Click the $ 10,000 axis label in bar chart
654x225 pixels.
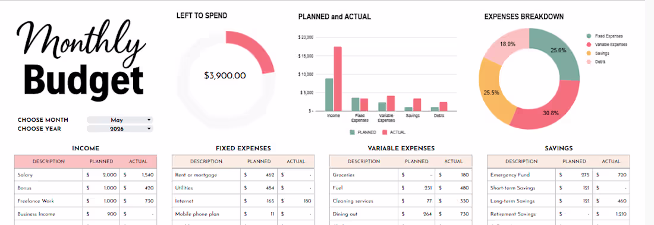pyautogui.click(x=306, y=74)
